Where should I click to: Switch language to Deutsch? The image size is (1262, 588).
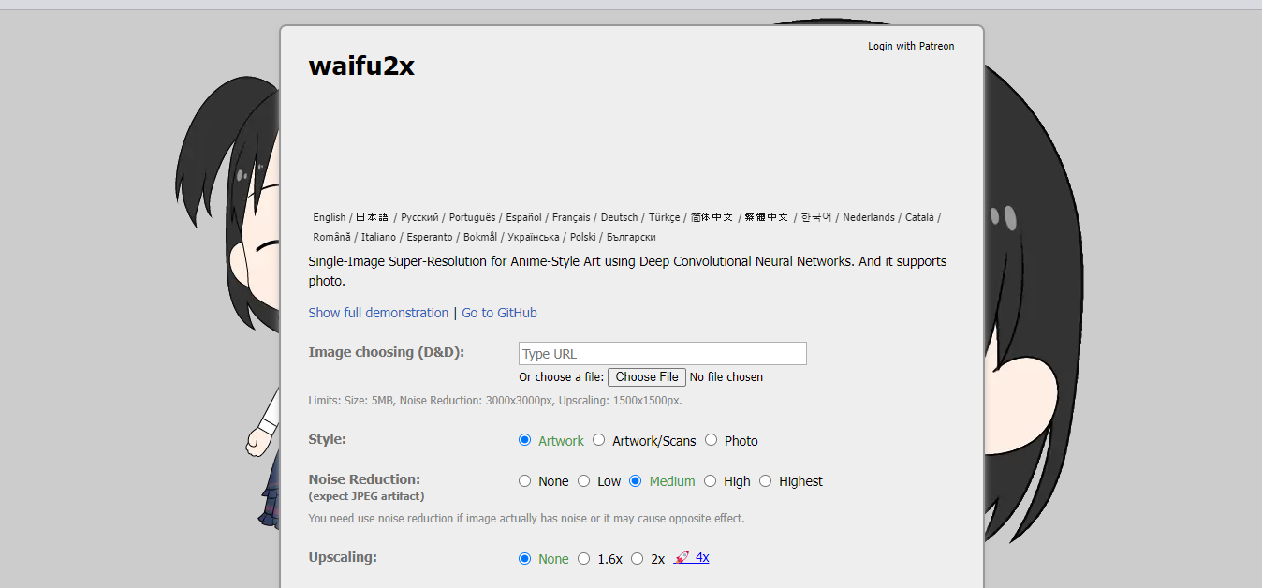pyautogui.click(x=619, y=217)
